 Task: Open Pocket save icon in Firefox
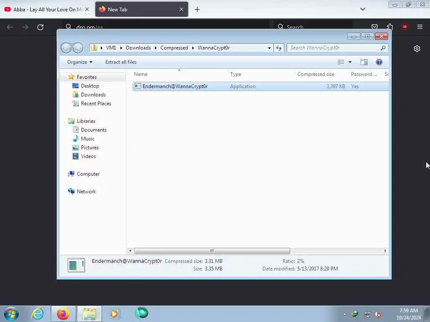(x=375, y=27)
